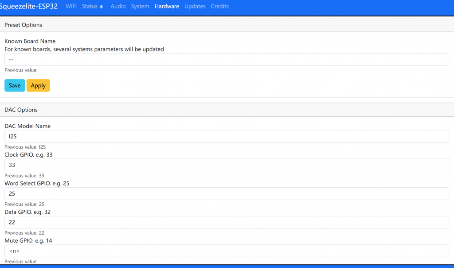Viewport: 454px width, 268px height.
Task: Click into the Word Select GPIO field
Action: pos(227,193)
